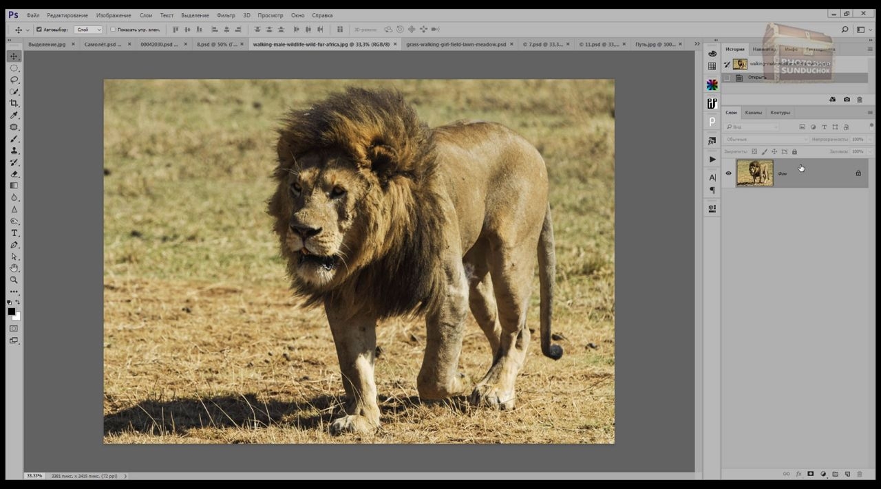Open the Вид layer filter dropdown
This screenshot has width=881, height=489.
click(752, 127)
